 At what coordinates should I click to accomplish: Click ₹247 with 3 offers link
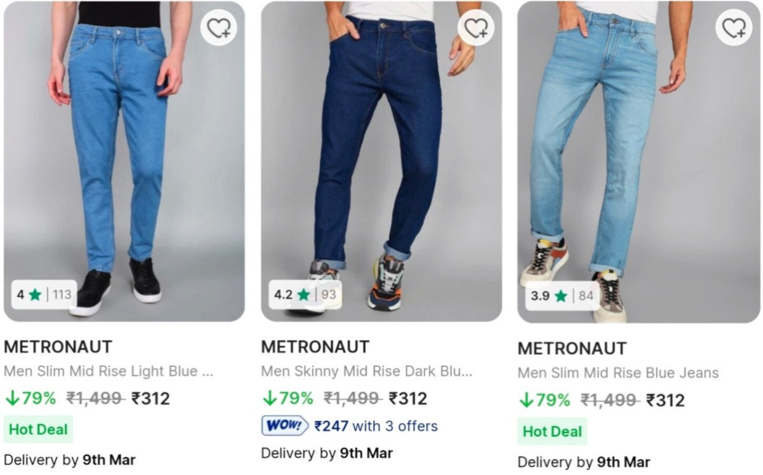(376, 425)
